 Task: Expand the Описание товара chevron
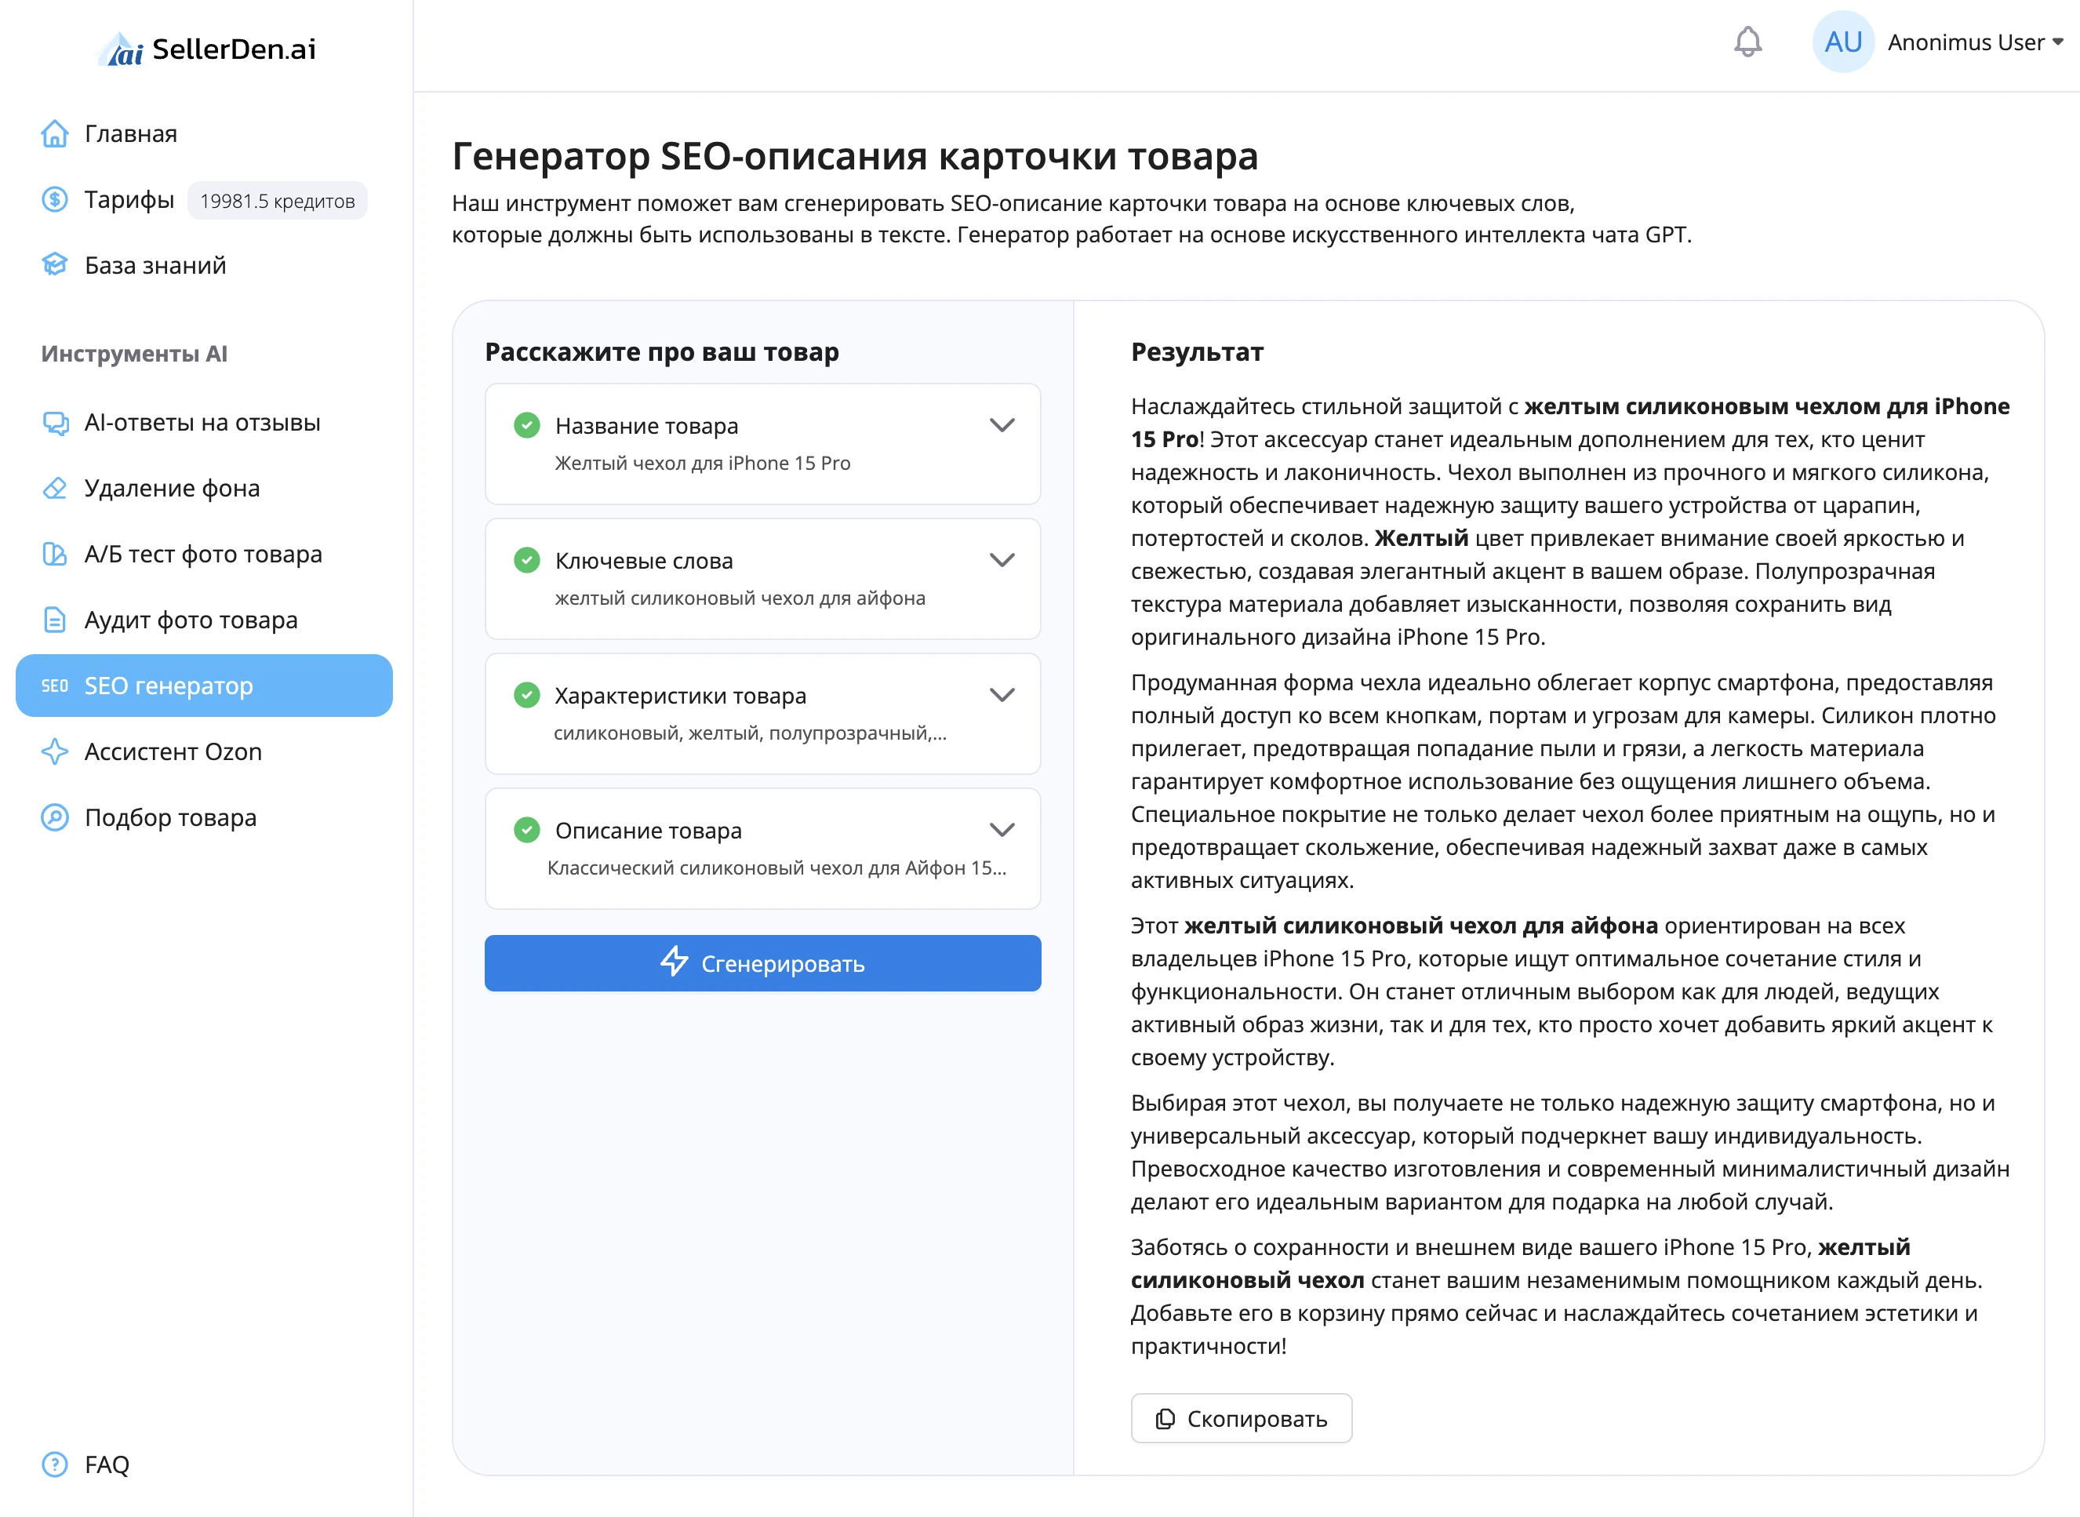1002,830
